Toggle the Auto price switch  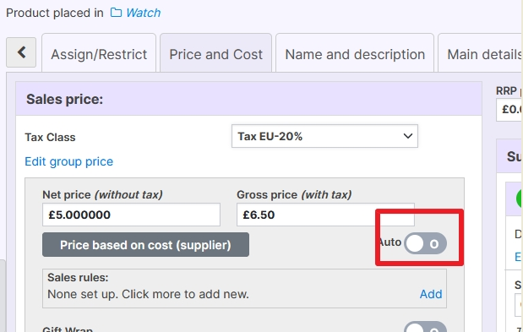[425, 243]
